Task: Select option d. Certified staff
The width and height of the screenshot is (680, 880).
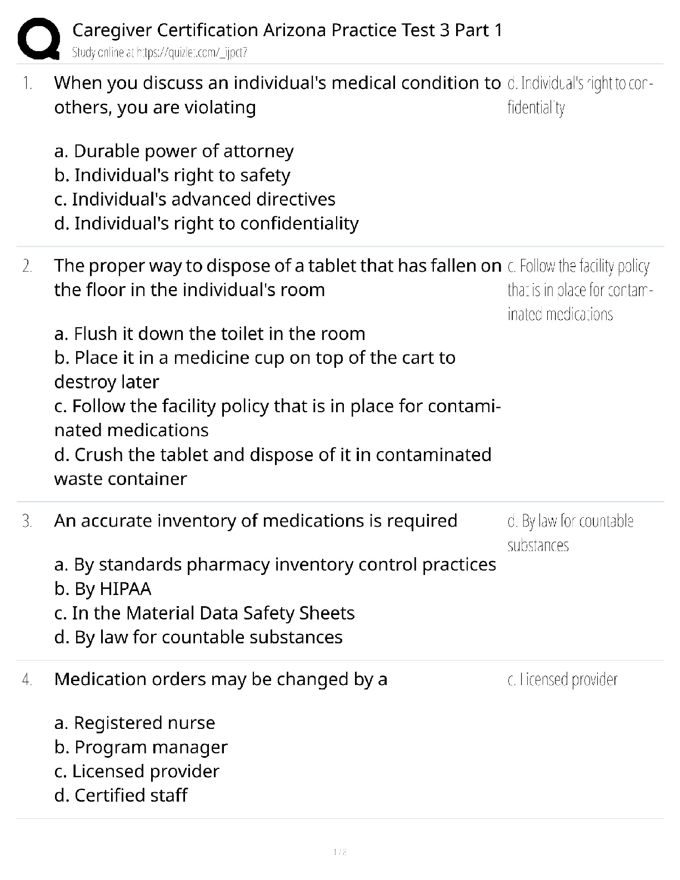Action: pyautogui.click(x=121, y=796)
